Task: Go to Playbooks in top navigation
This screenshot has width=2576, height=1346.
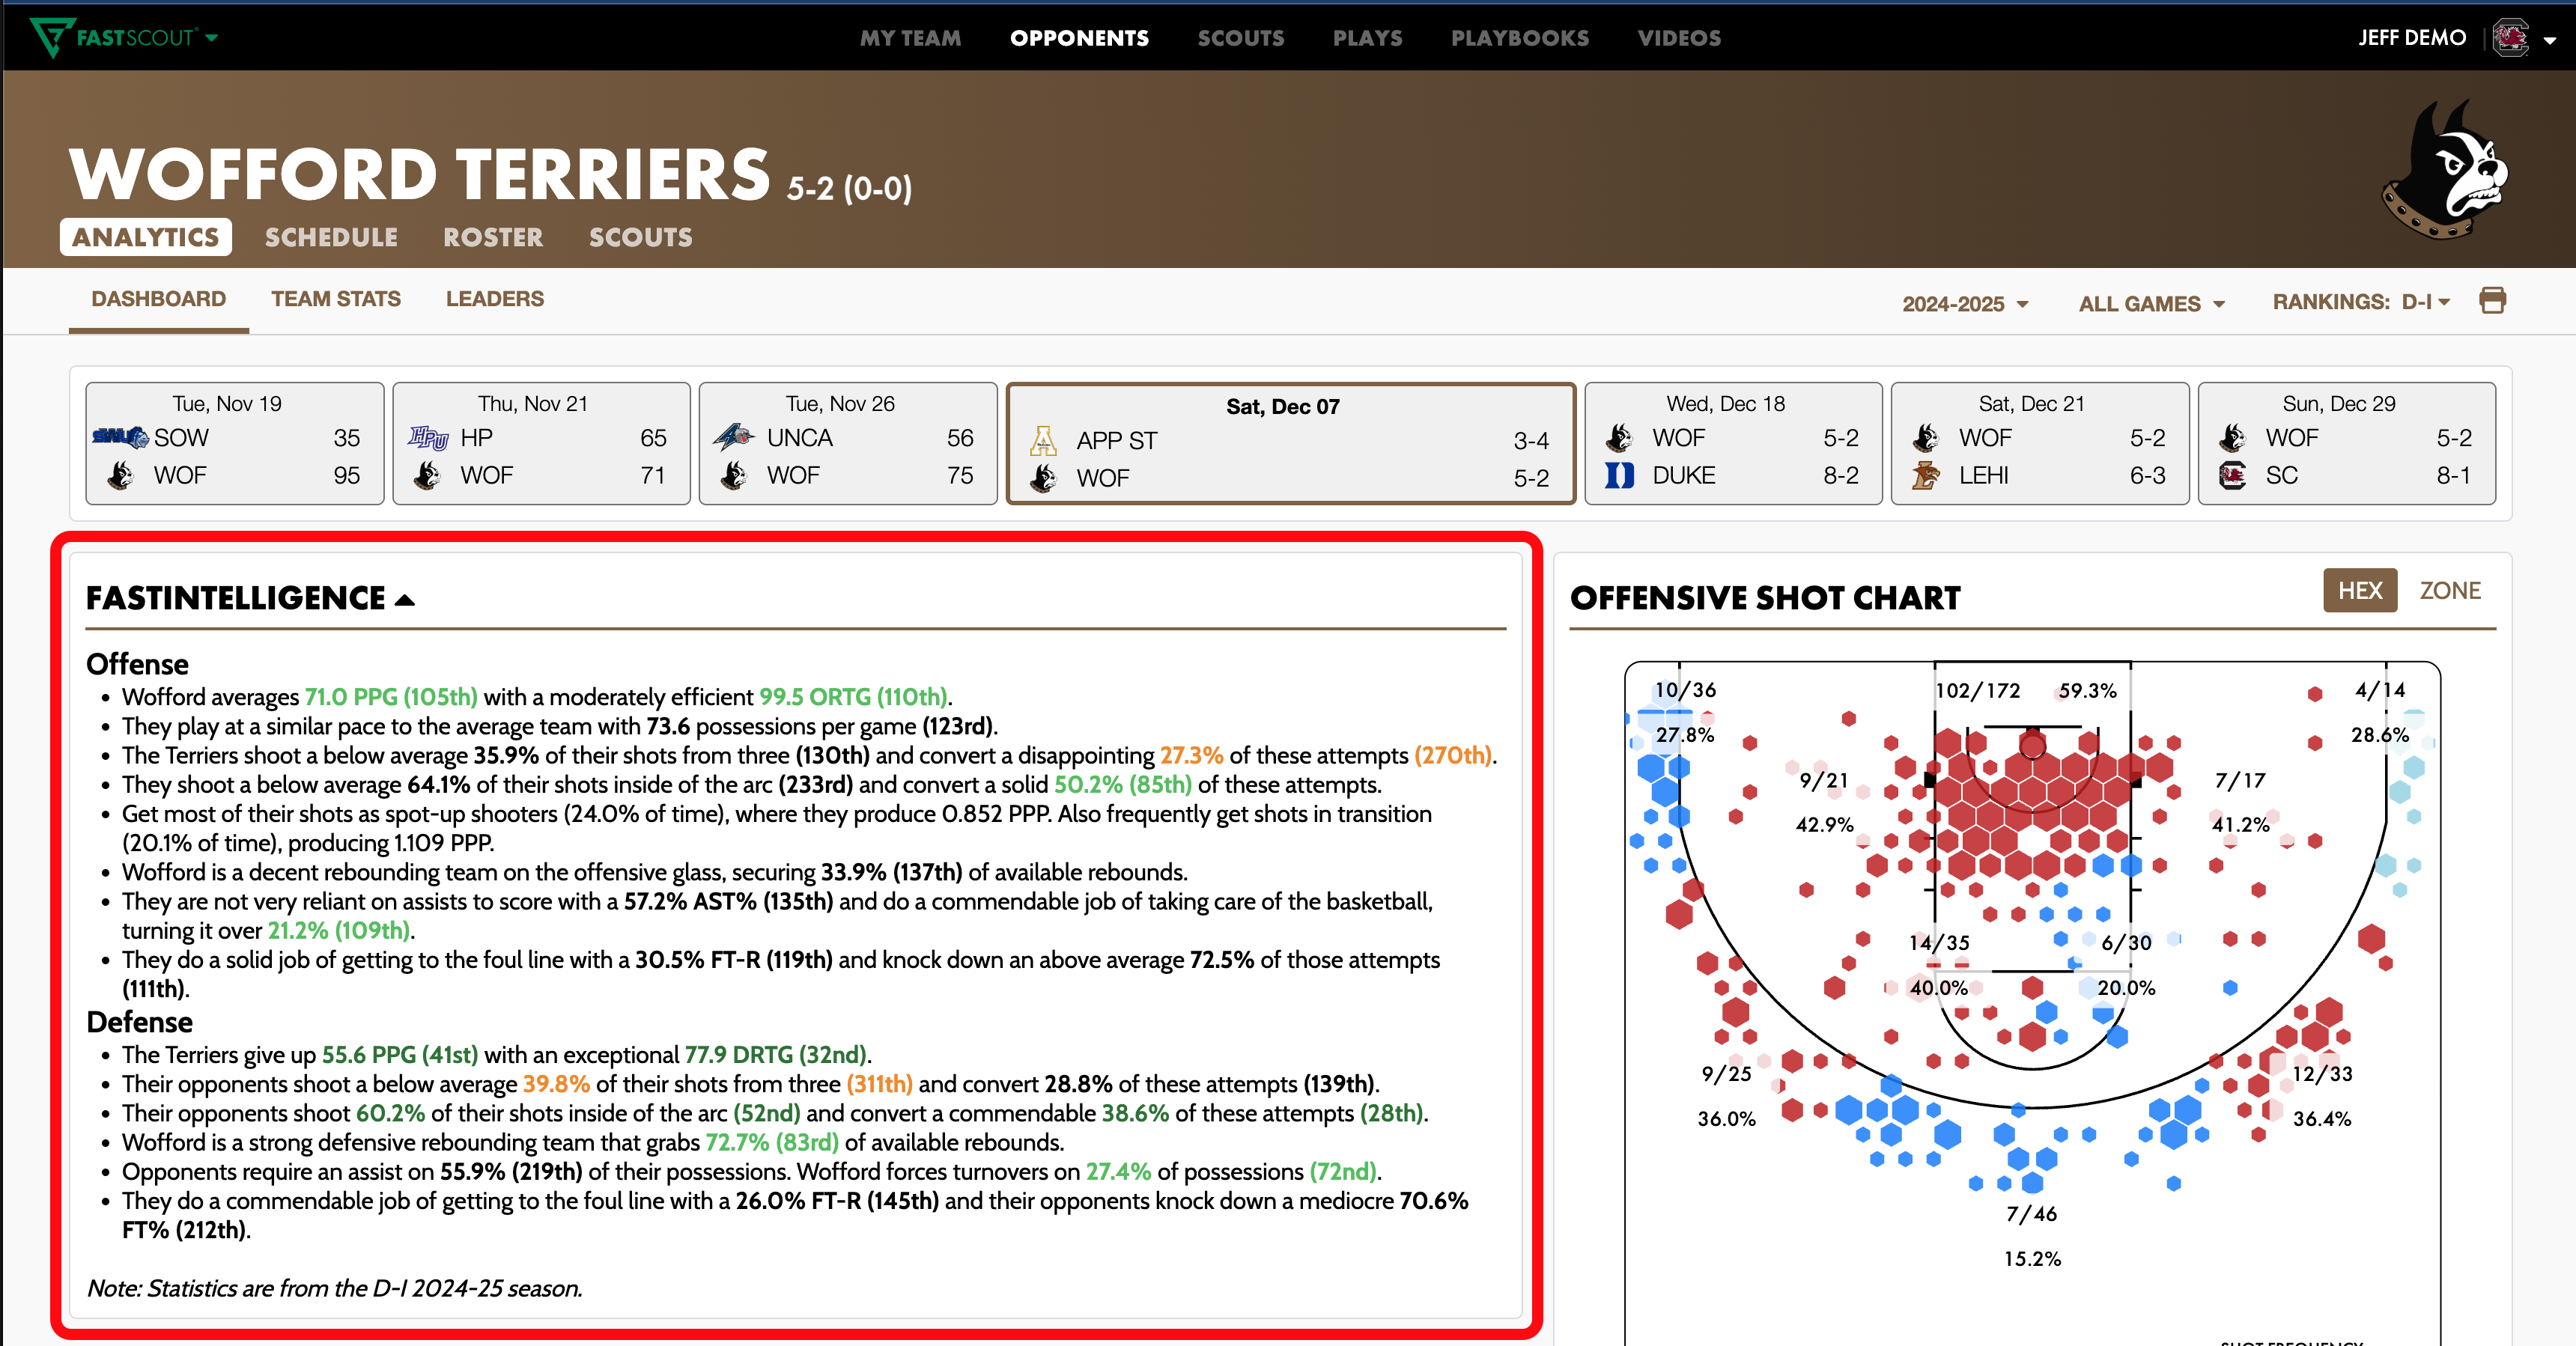Action: coord(1519,38)
